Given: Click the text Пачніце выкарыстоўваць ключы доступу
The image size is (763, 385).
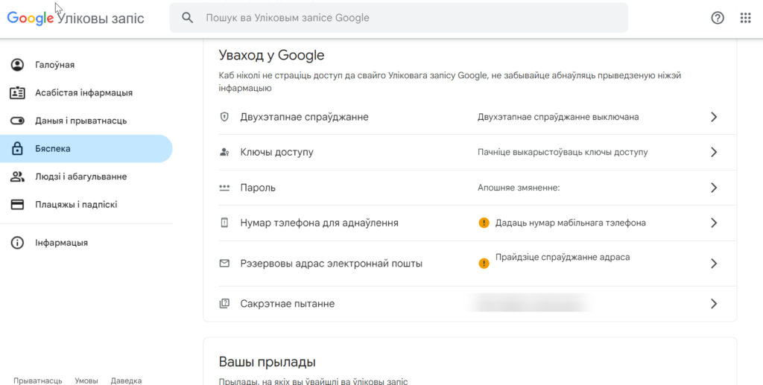Looking at the screenshot, I should click(563, 152).
